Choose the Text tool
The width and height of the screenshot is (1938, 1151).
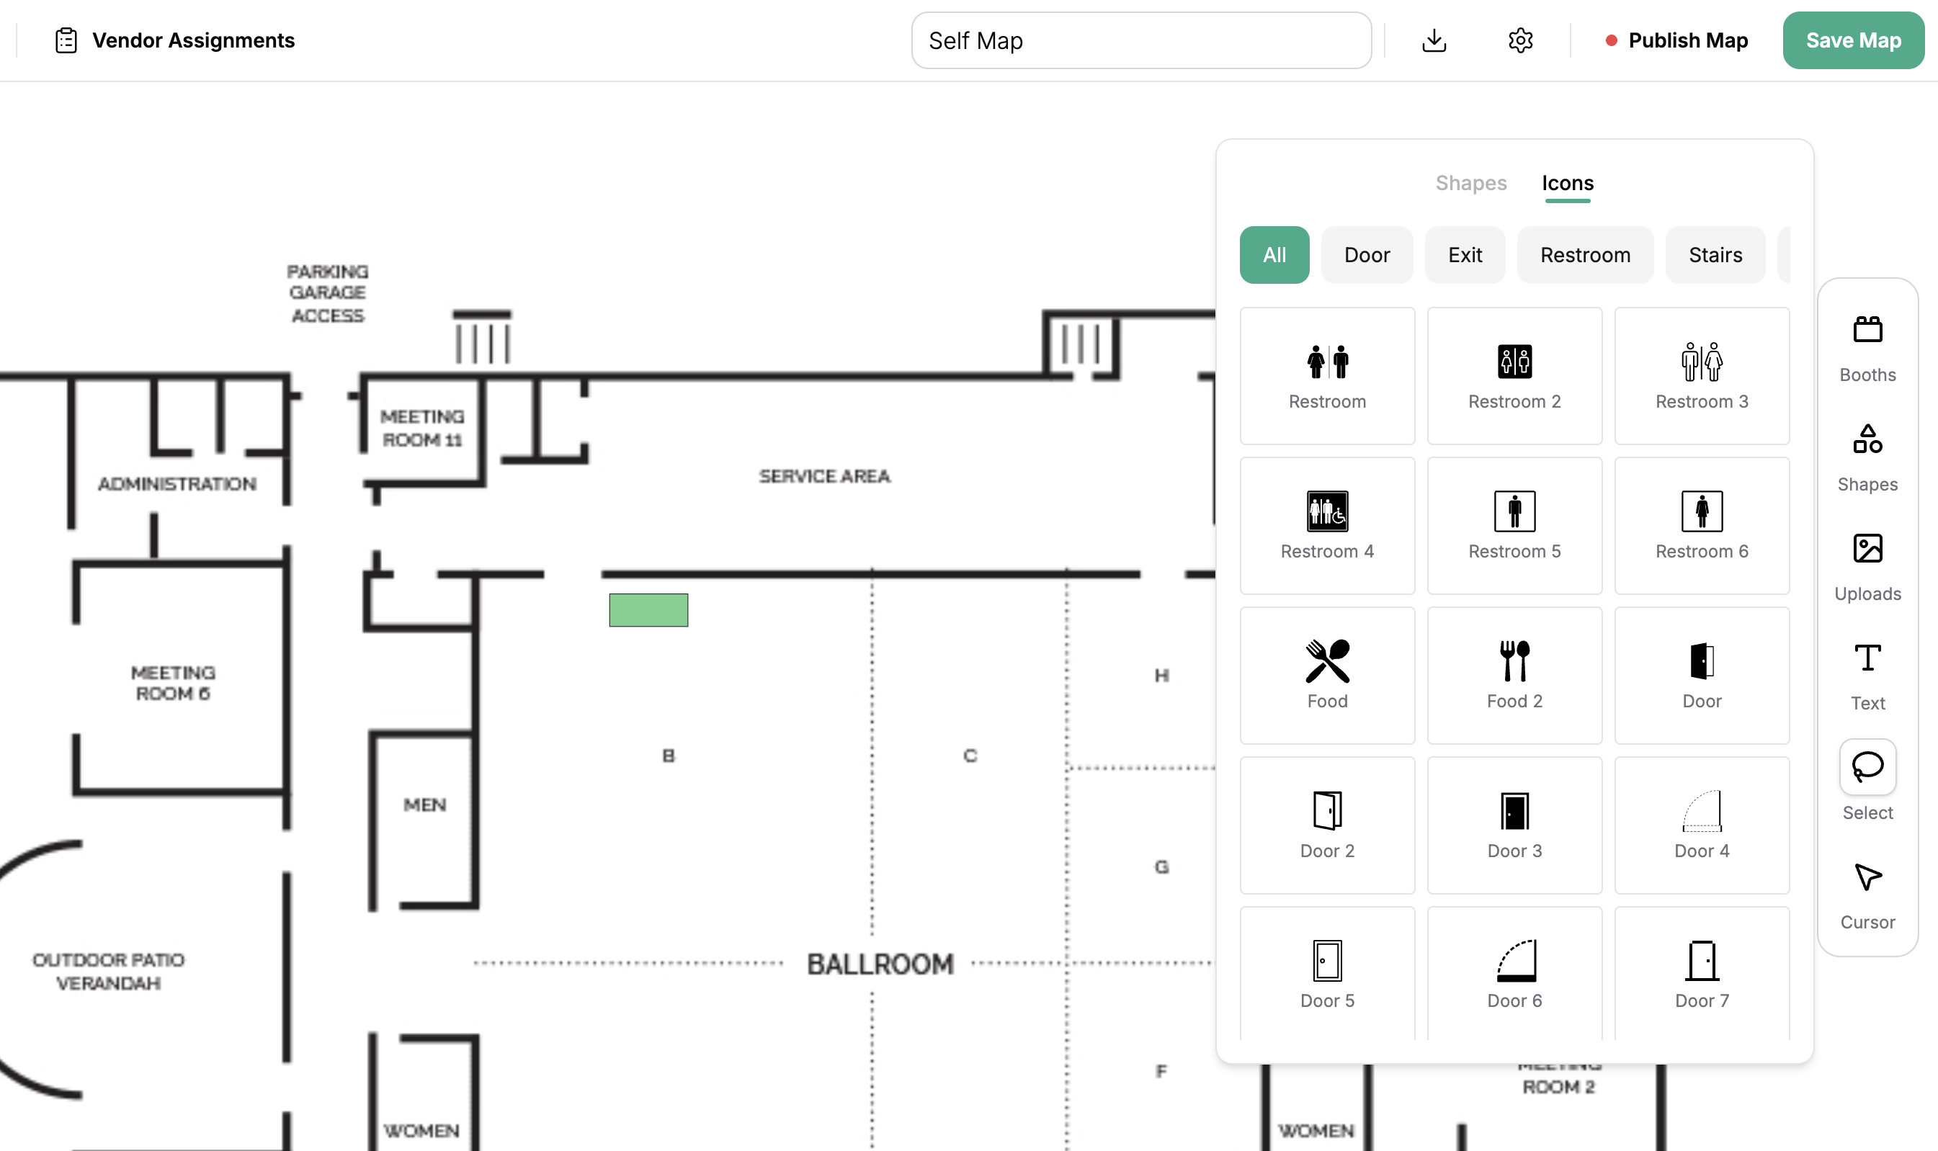click(x=1867, y=676)
